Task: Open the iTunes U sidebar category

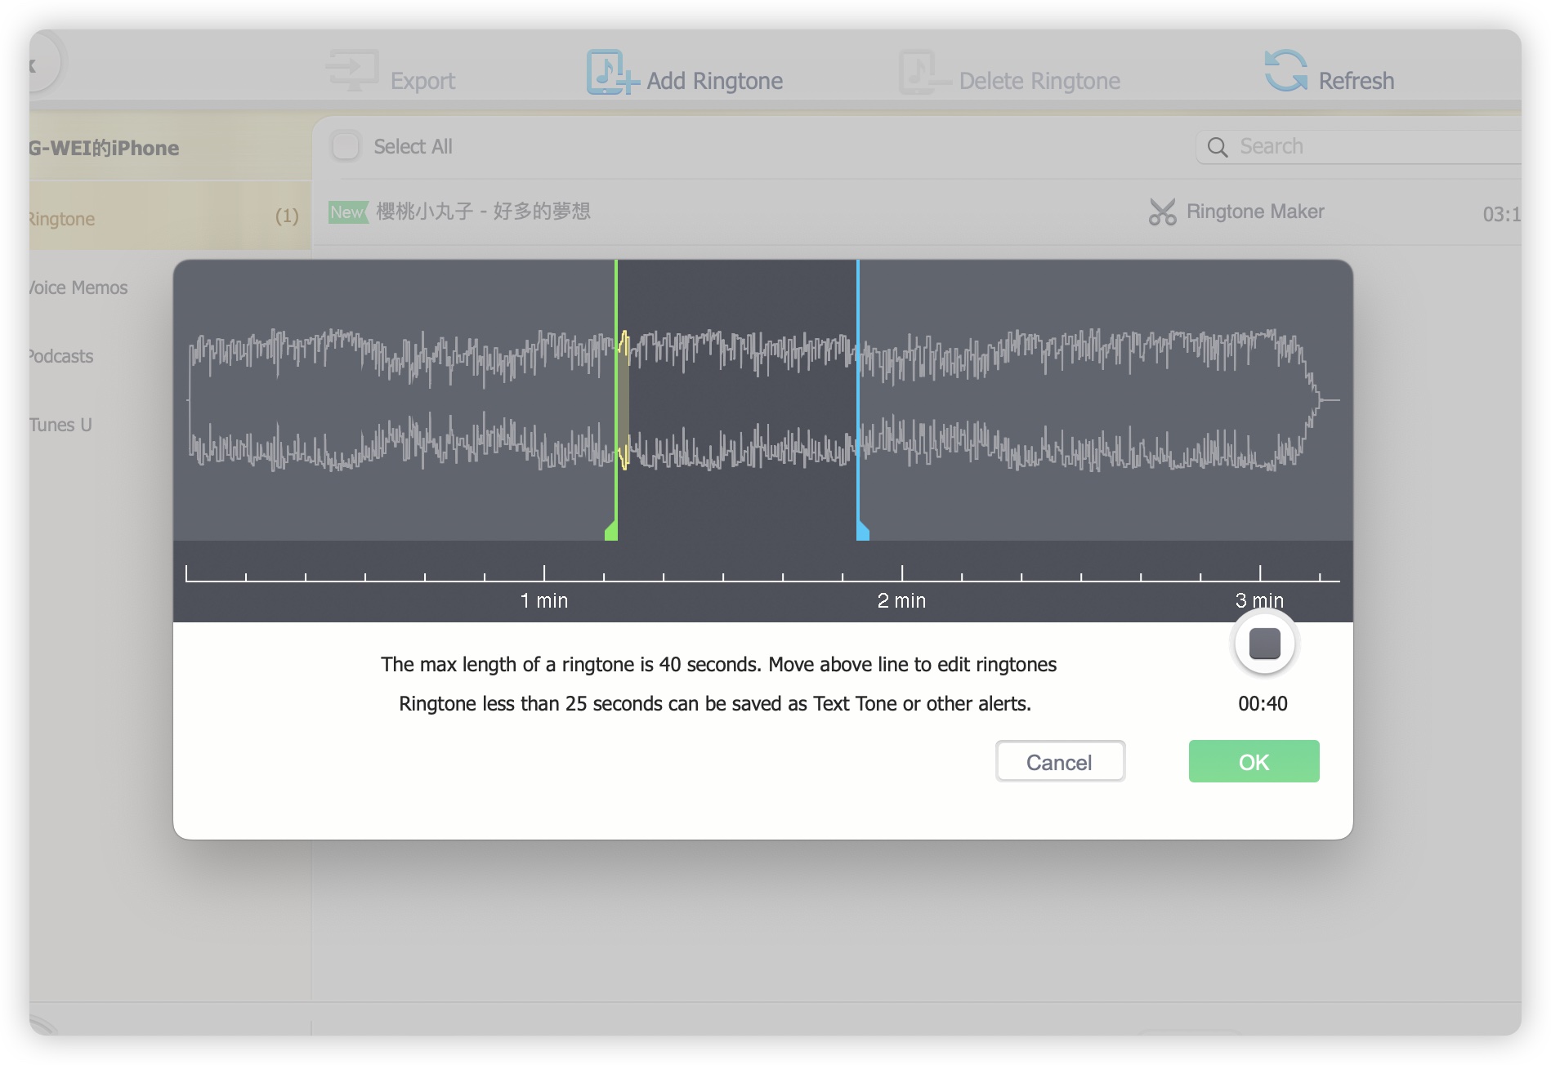Action: [x=60, y=425]
